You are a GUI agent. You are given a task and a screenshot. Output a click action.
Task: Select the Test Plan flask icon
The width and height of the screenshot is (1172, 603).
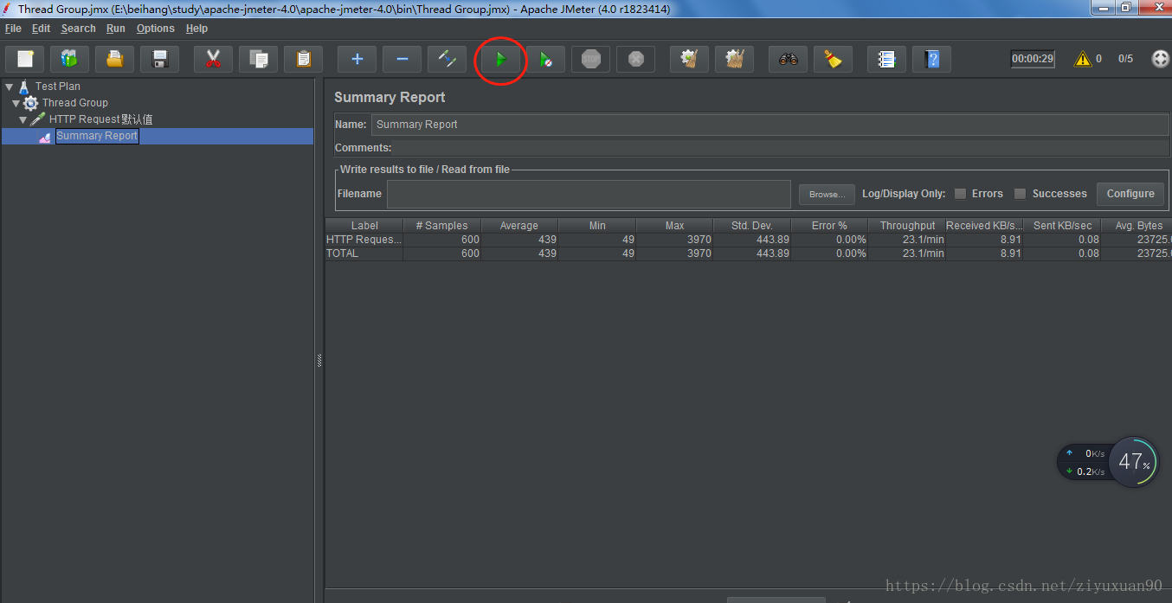coord(24,87)
